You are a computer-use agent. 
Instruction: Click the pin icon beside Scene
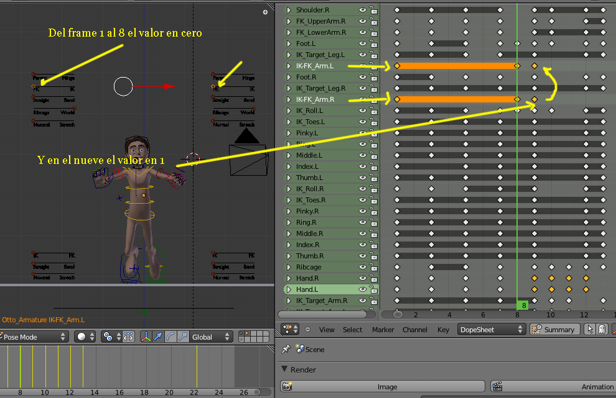[286, 349]
